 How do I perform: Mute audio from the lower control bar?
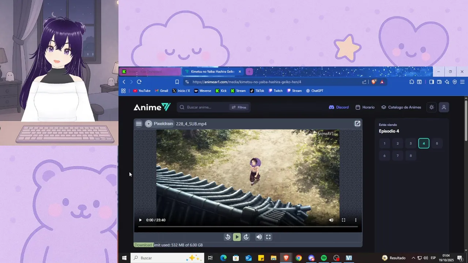[x=259, y=237]
